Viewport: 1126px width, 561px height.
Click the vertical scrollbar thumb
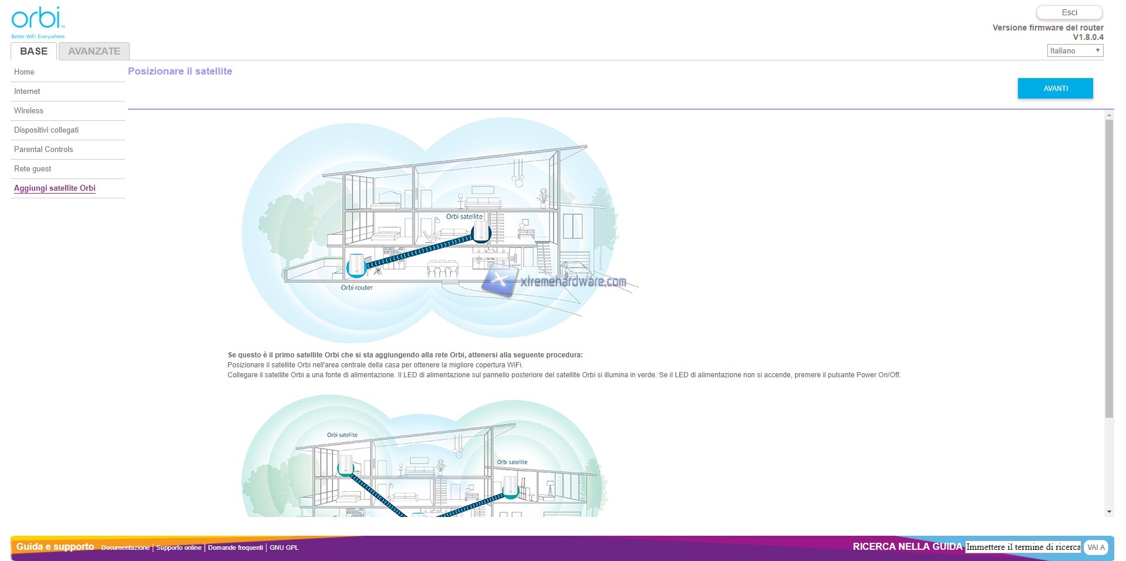coord(1109,269)
